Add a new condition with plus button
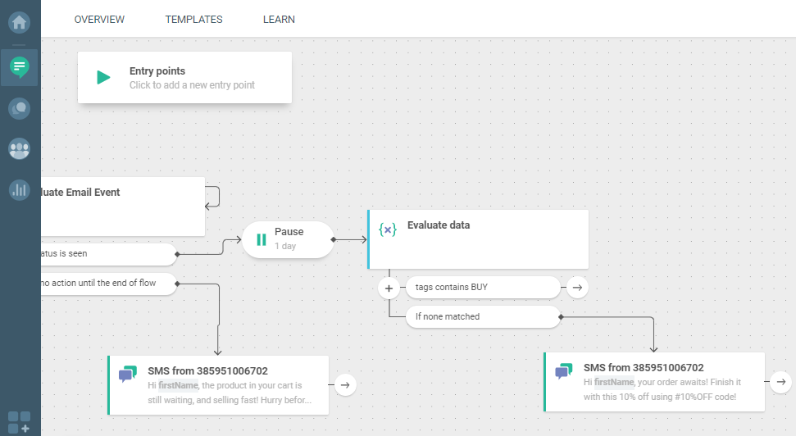796x436 pixels. (389, 288)
